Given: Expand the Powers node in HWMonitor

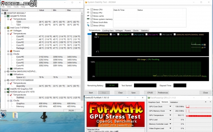Looking at the screenshot, I should [8, 51].
